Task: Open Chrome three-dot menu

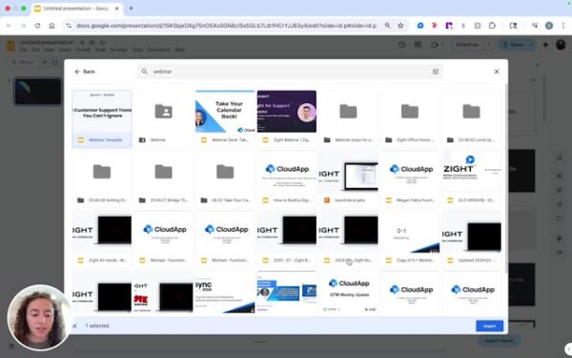Action: pos(563,26)
